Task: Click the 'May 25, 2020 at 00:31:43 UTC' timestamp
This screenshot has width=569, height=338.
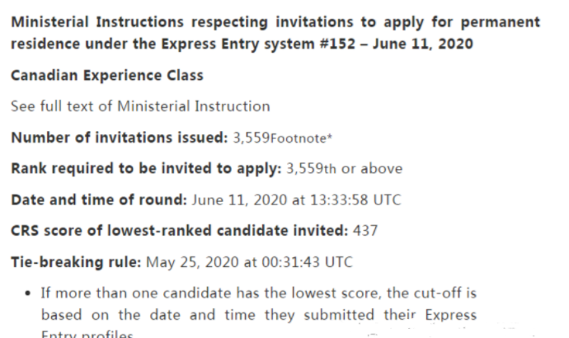Action: pyautogui.click(x=249, y=262)
